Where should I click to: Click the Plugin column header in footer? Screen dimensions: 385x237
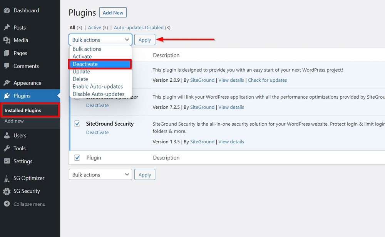(x=94, y=158)
